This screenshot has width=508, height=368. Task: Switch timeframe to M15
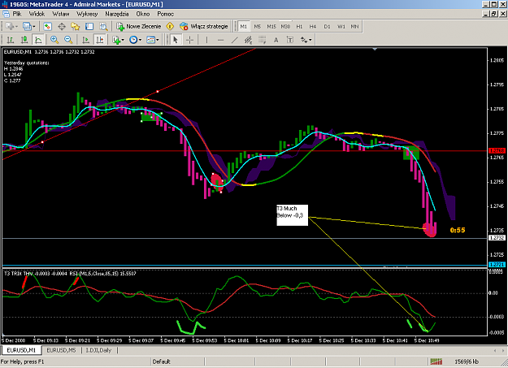271,27
